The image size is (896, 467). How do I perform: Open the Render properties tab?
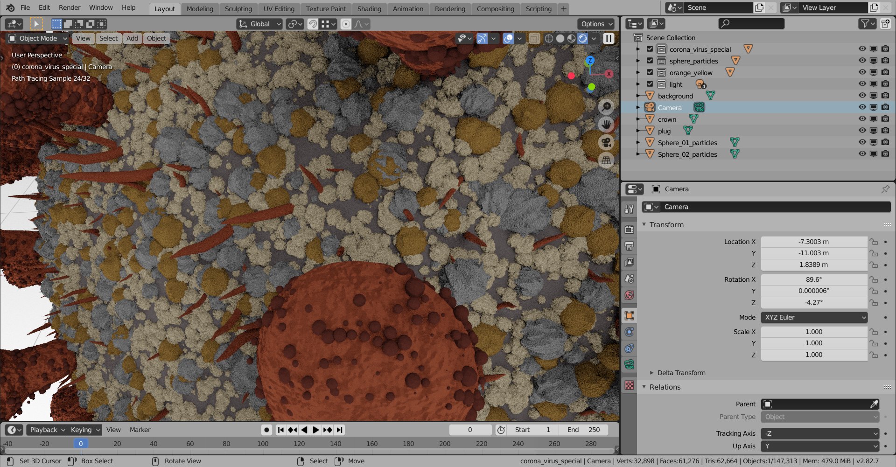point(629,230)
